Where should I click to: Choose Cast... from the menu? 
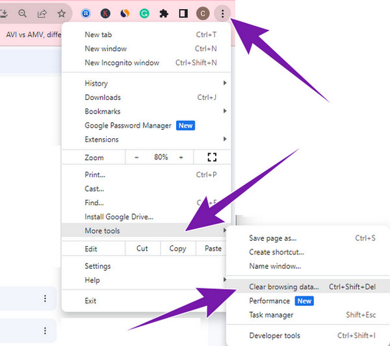[146, 189]
